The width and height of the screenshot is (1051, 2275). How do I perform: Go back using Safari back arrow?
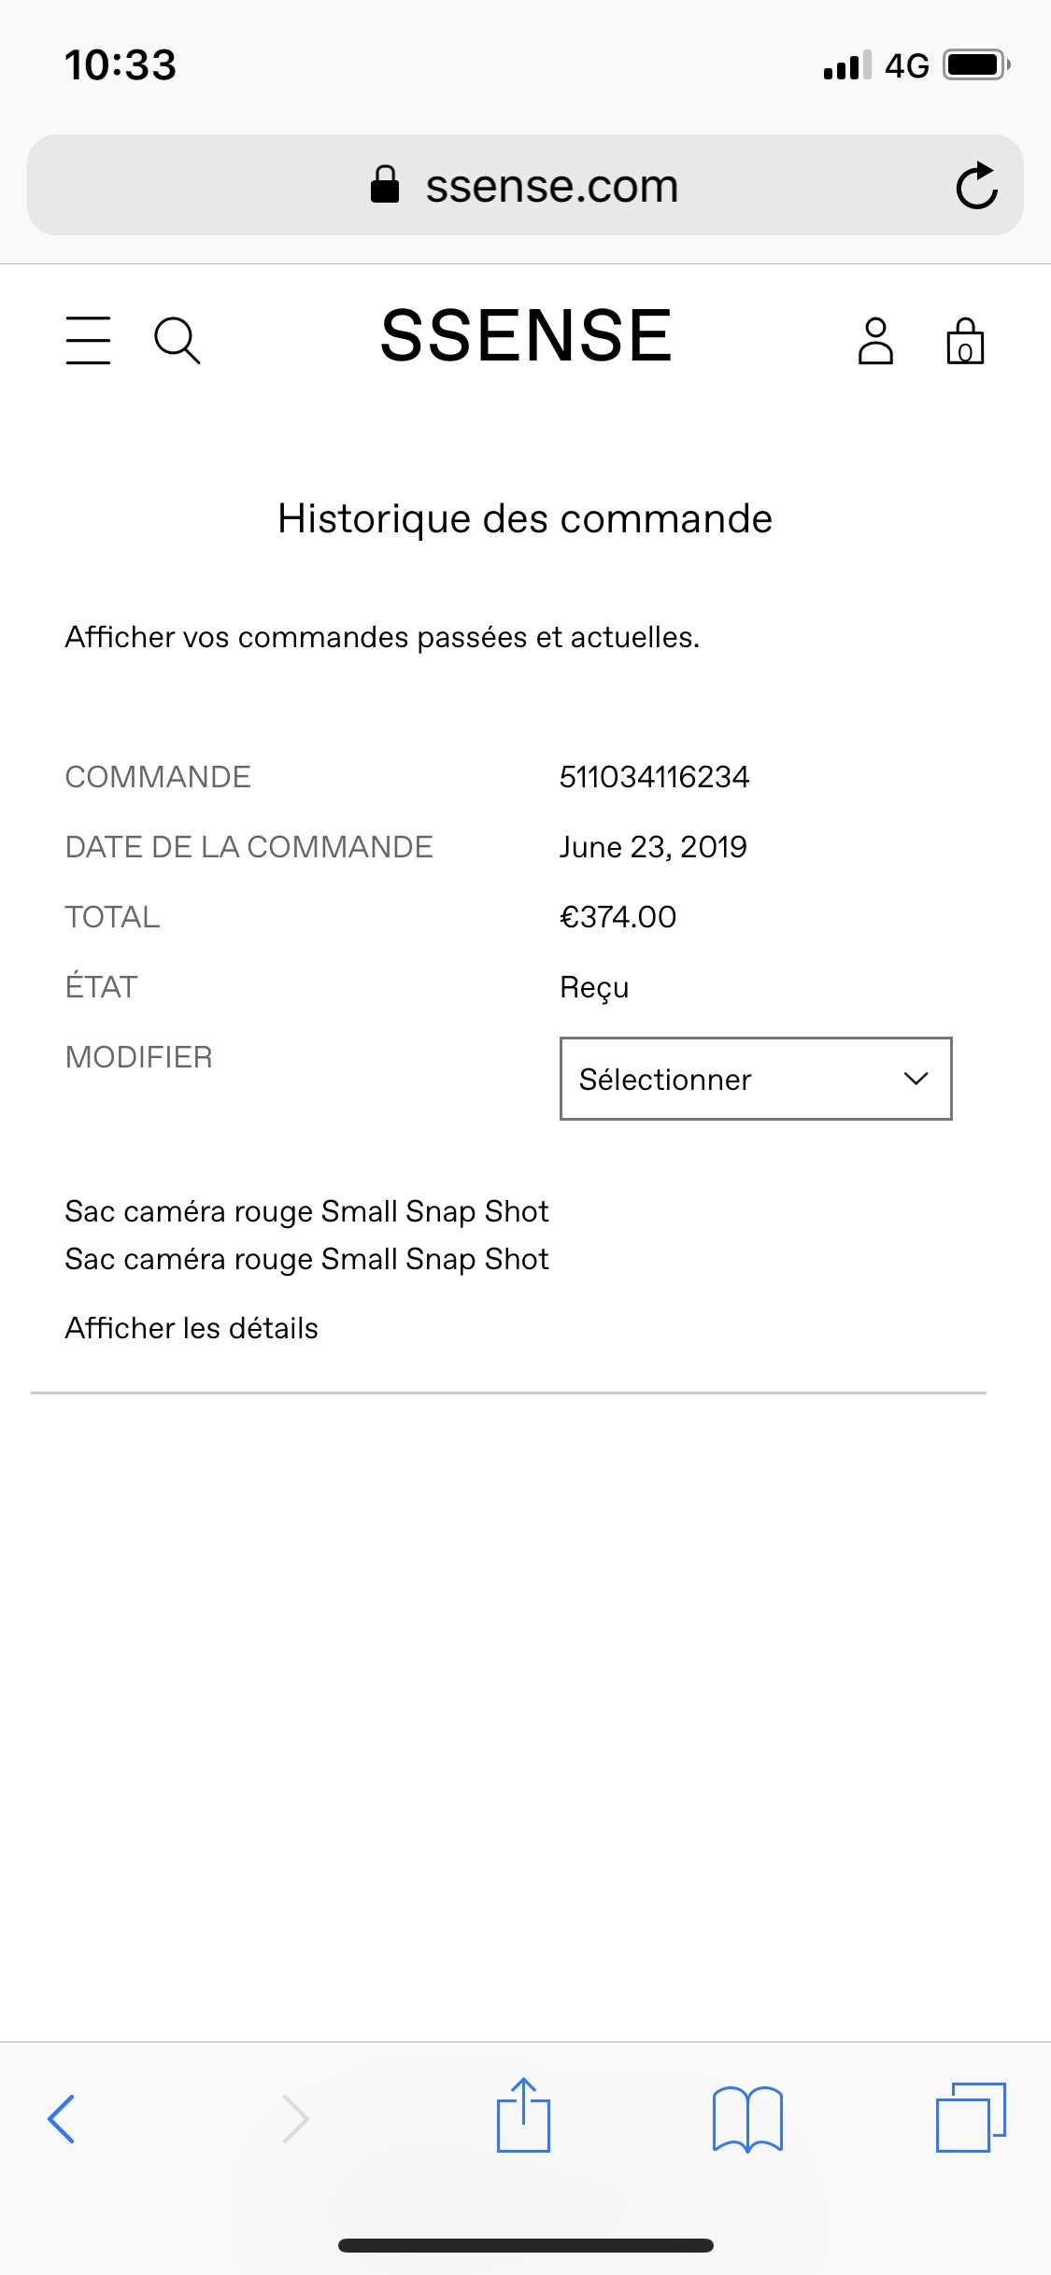pos(61,2118)
